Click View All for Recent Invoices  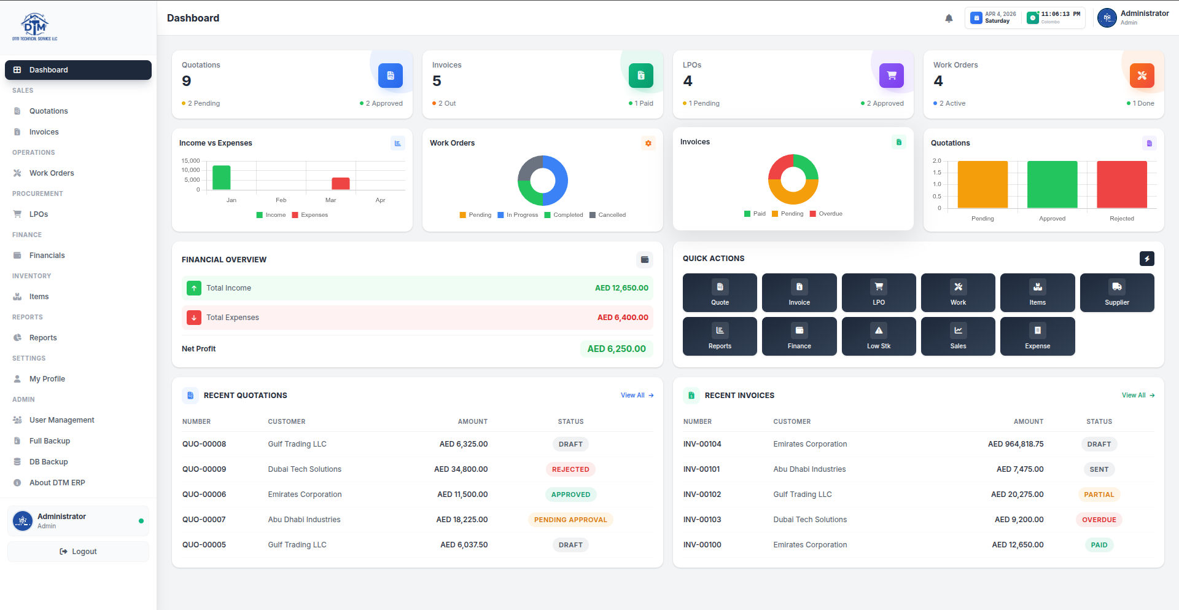1138,396
